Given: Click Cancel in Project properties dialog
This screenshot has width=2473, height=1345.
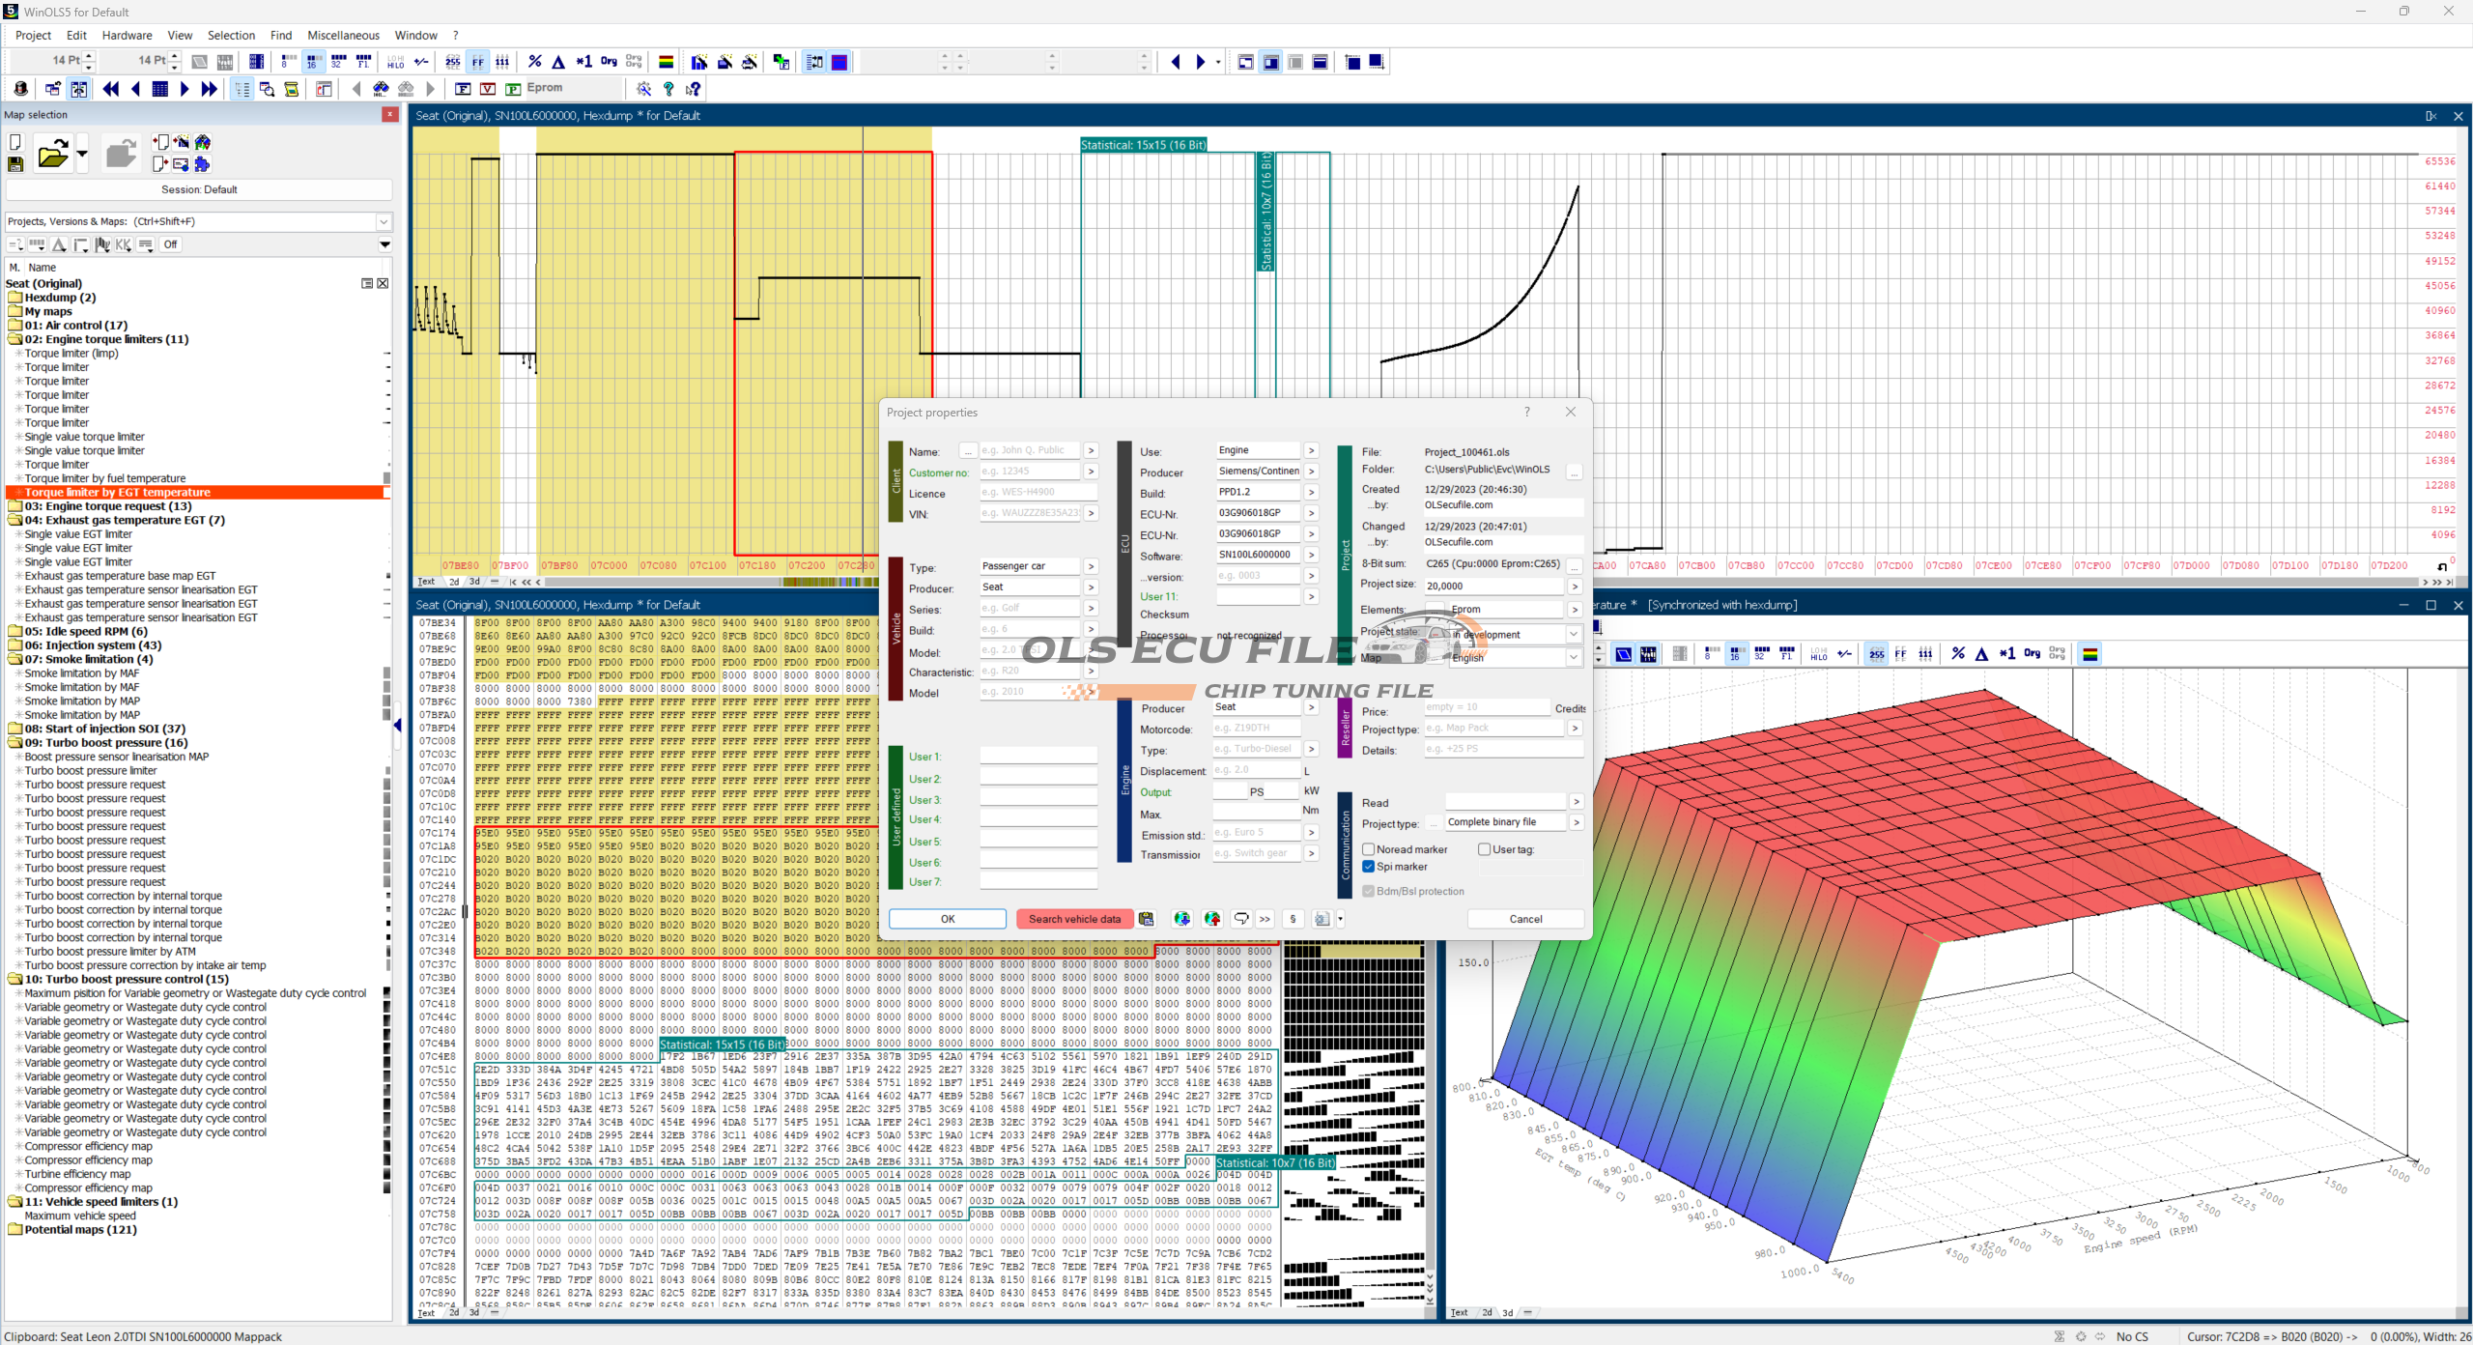Looking at the screenshot, I should (1525, 919).
